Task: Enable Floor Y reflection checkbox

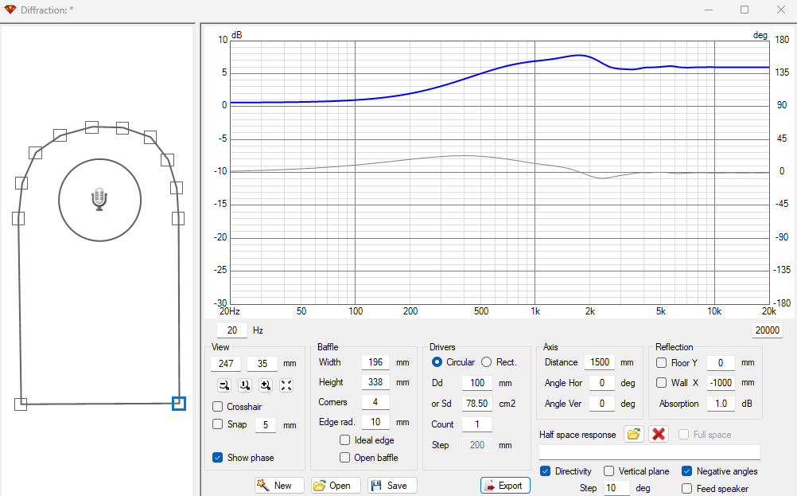Action: tap(661, 363)
